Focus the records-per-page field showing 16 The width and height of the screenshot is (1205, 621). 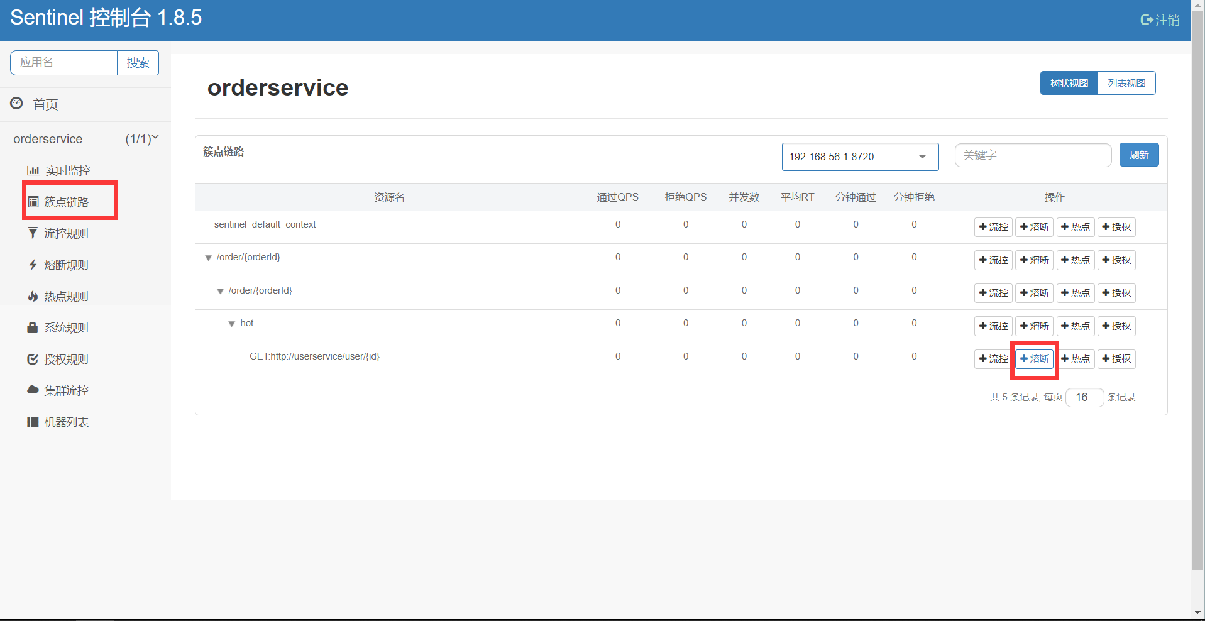pyautogui.click(x=1084, y=397)
